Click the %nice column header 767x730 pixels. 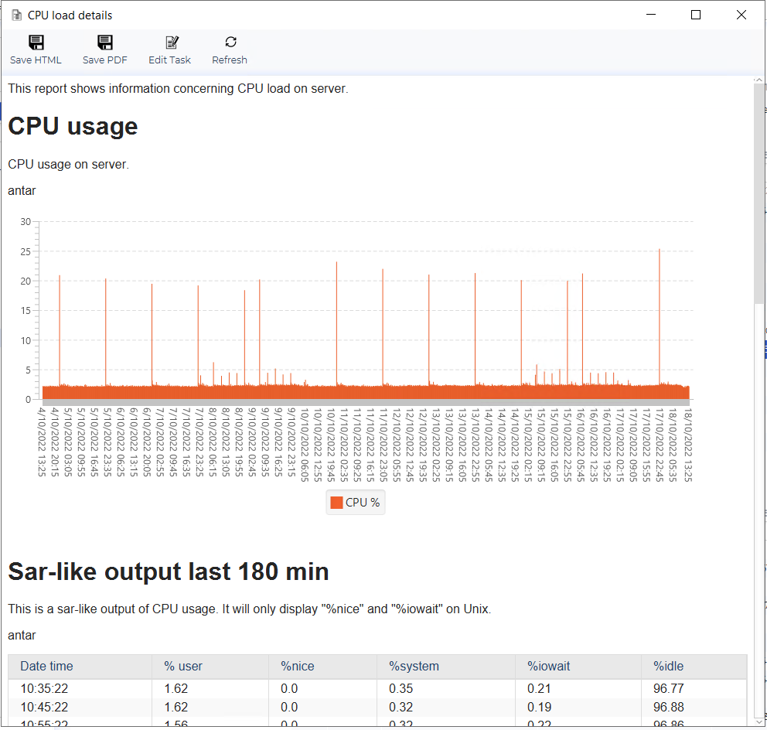(x=298, y=666)
